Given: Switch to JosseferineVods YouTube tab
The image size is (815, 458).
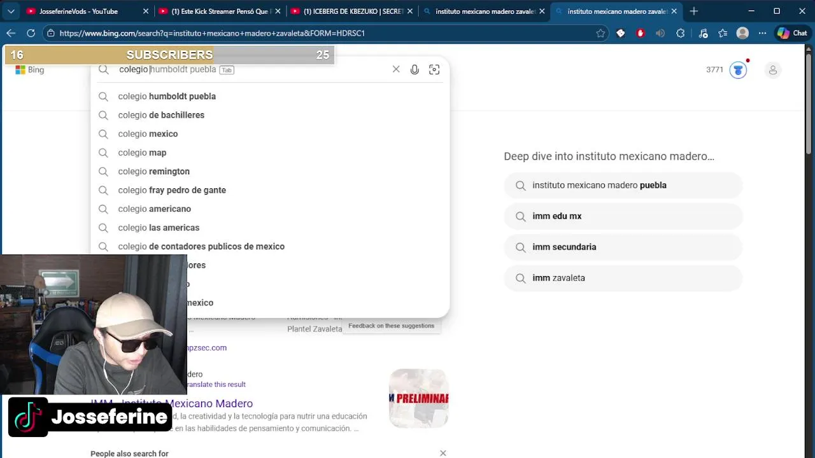Looking at the screenshot, I should pos(88,11).
